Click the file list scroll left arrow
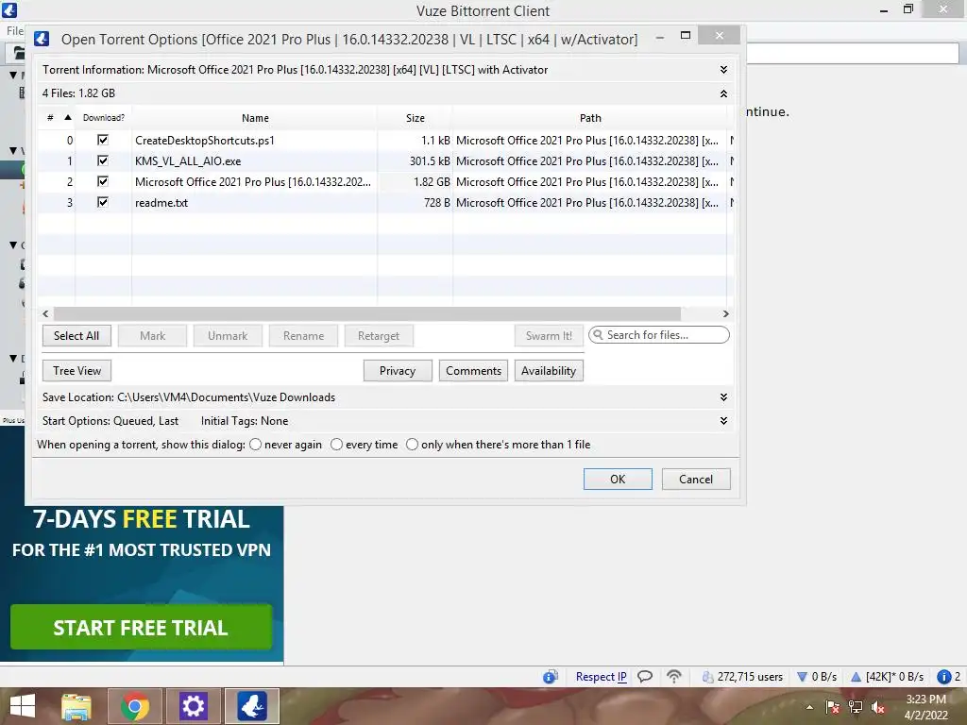This screenshot has height=725, width=967. [45, 313]
